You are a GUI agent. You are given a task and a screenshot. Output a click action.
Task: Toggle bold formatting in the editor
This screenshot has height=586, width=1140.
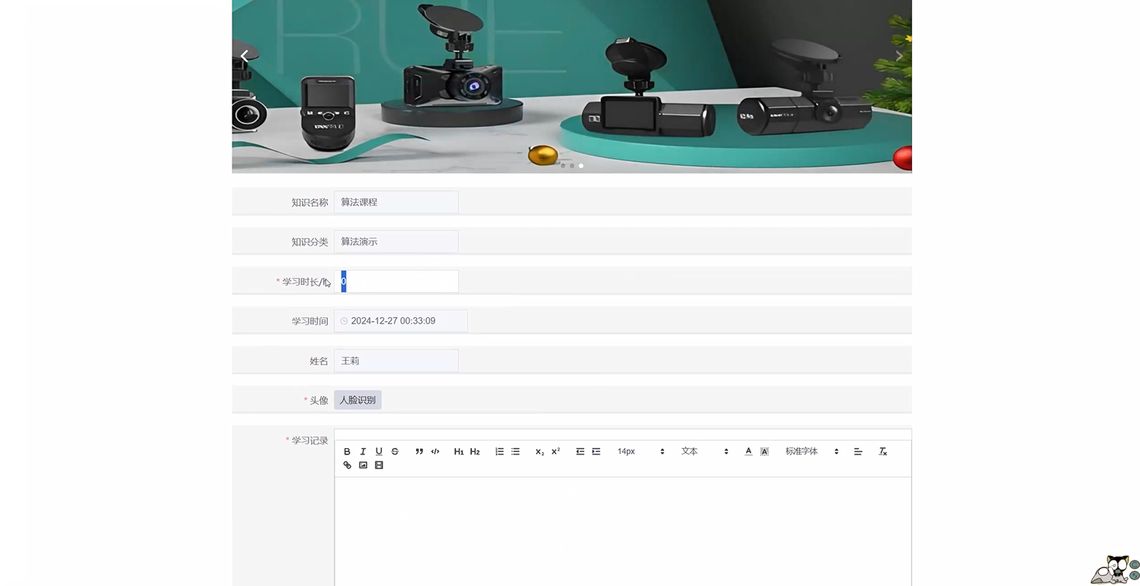(x=346, y=451)
